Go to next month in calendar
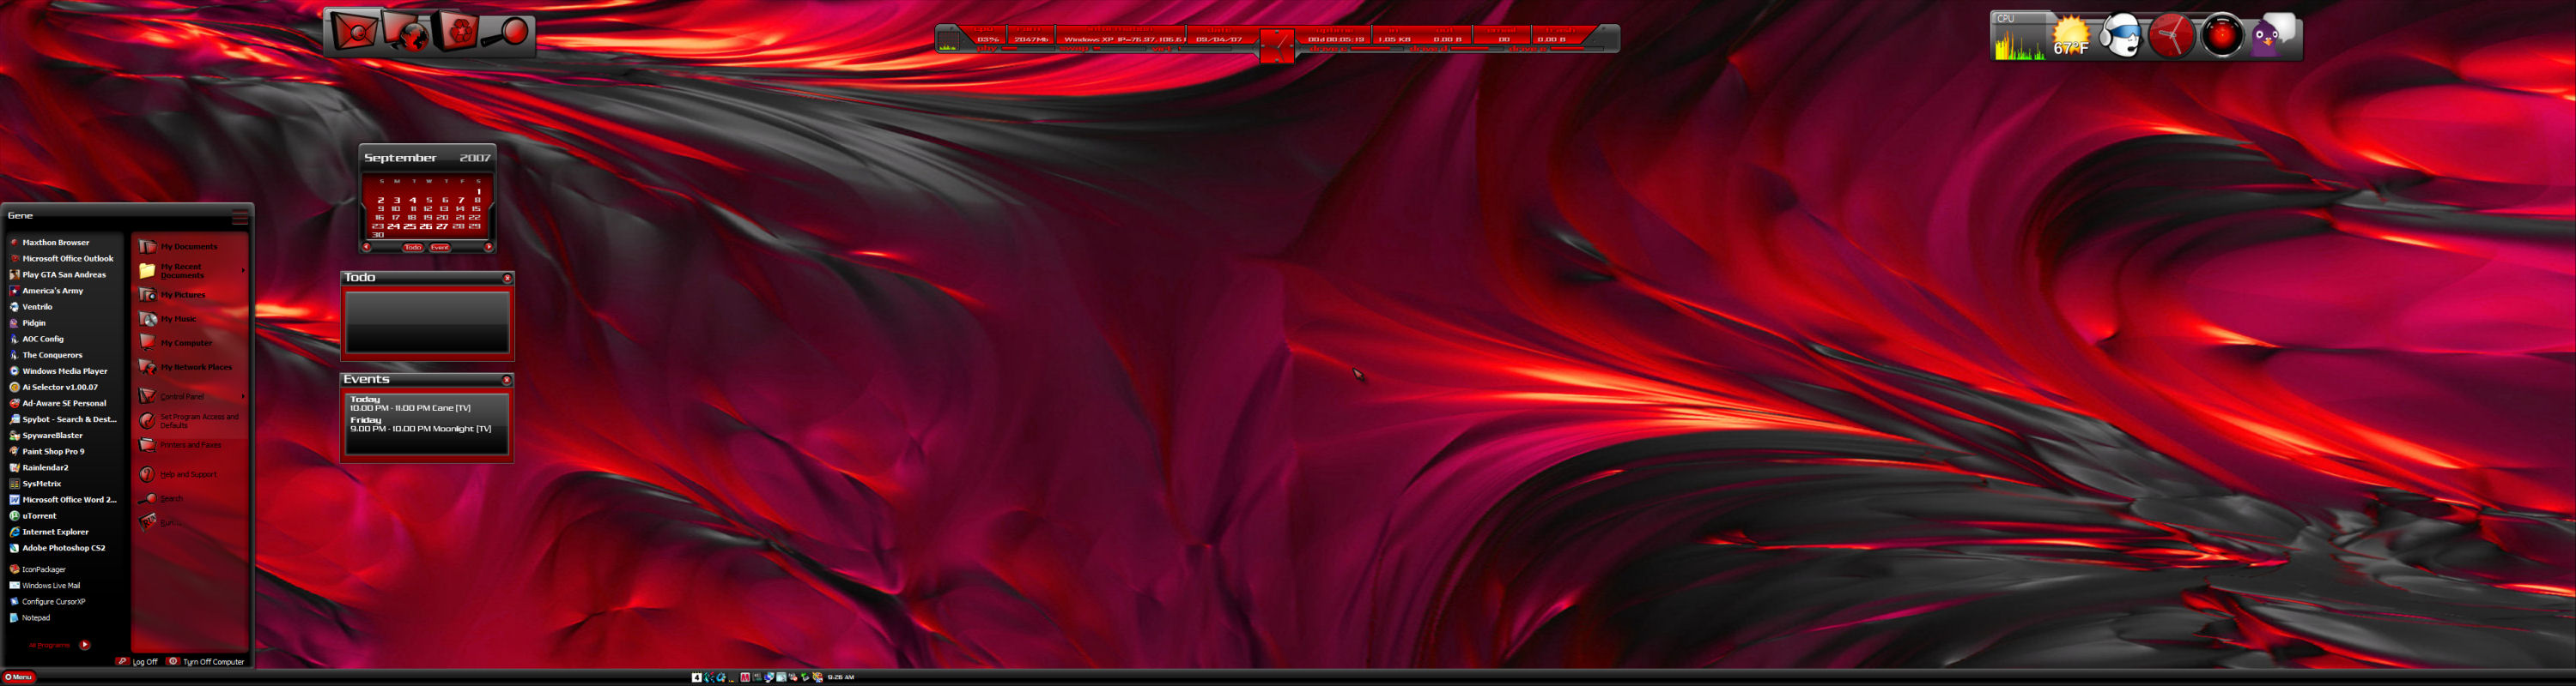The image size is (2576, 686). coord(488,247)
